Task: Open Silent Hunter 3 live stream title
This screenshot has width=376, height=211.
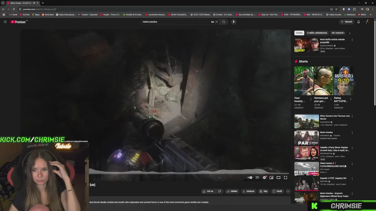Action: point(333,165)
